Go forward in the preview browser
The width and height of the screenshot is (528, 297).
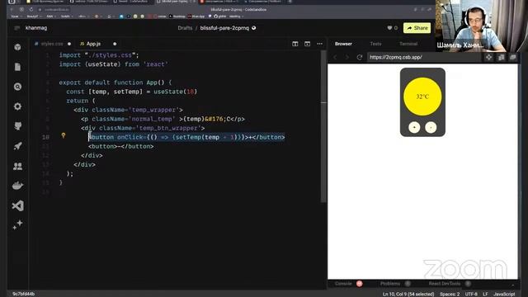(x=347, y=57)
